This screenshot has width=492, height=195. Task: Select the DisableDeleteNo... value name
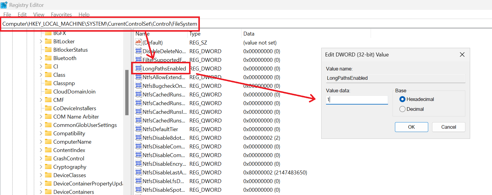164,51
